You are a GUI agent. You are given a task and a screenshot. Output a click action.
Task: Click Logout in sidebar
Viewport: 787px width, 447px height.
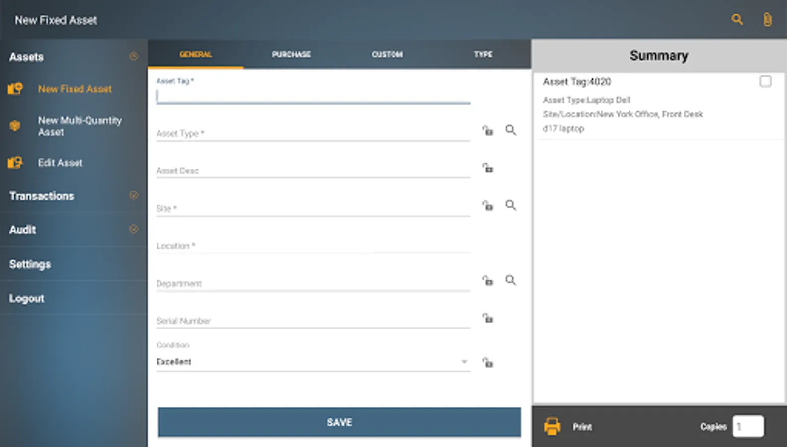pos(27,298)
